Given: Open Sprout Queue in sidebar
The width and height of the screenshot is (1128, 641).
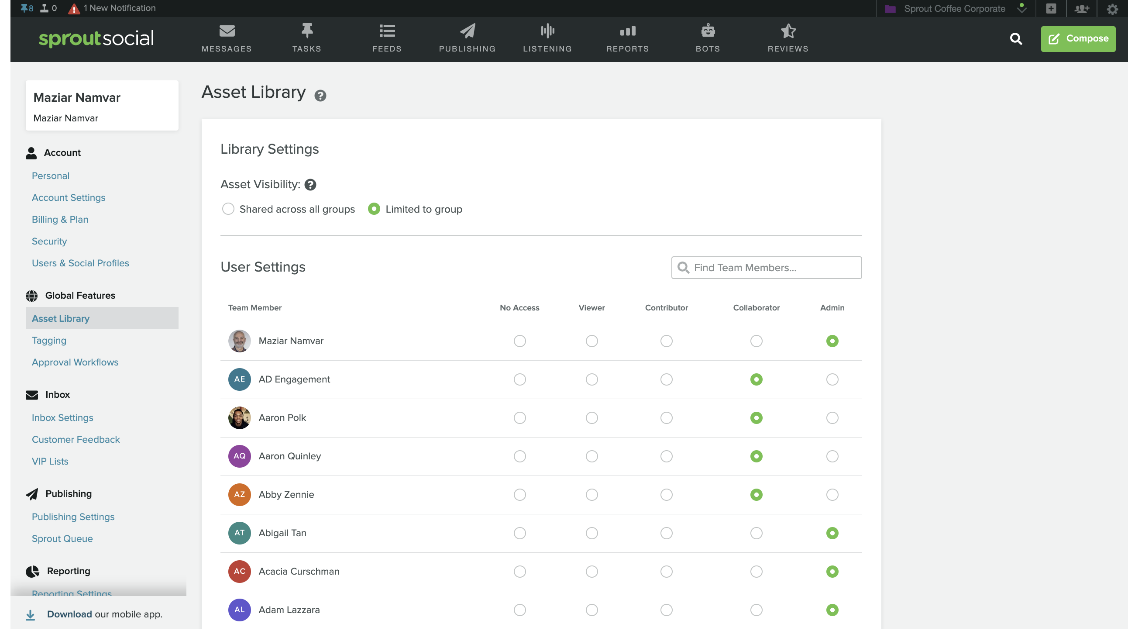Looking at the screenshot, I should tap(62, 539).
